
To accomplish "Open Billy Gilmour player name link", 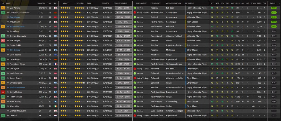I will (15, 50).
